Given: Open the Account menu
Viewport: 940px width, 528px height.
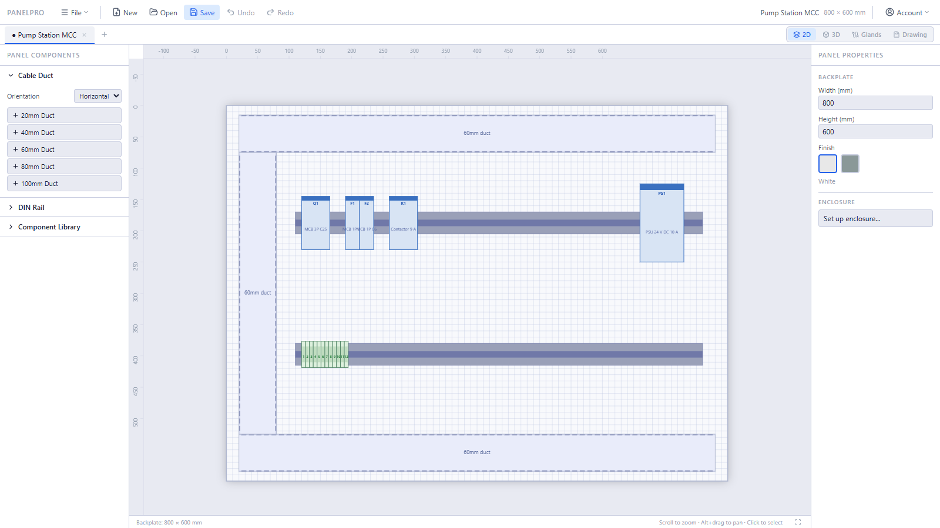Looking at the screenshot, I should [907, 12].
